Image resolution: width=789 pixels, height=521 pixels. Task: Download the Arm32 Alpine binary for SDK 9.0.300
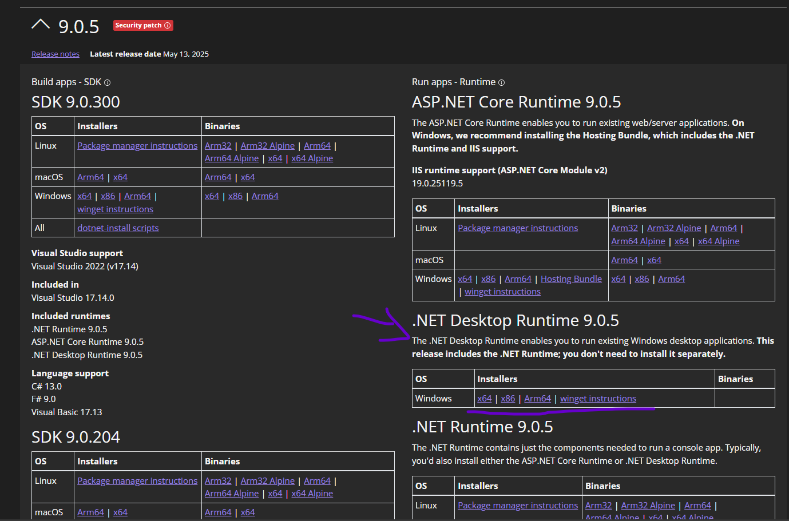pos(267,145)
